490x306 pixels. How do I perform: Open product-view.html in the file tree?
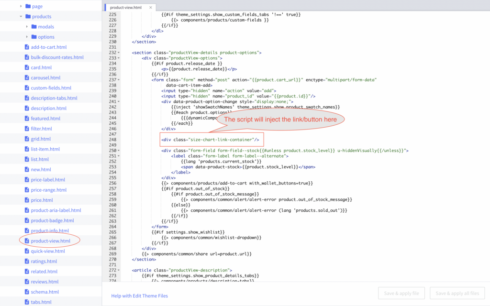click(50, 241)
